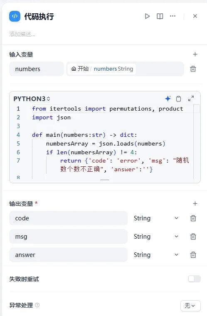207x316 pixels.
Task: Add a new input variable
Action: pos(195,54)
